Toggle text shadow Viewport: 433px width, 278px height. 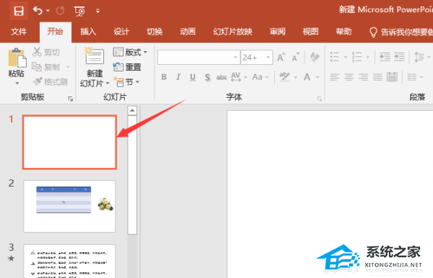pos(207,77)
